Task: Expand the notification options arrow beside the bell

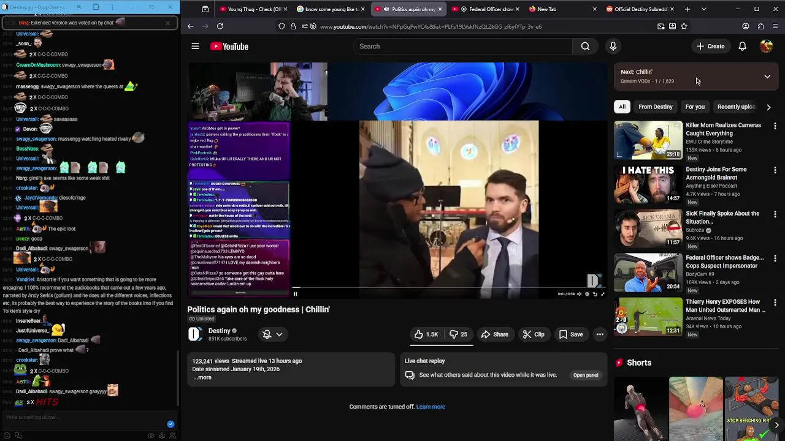Action: coord(279,334)
